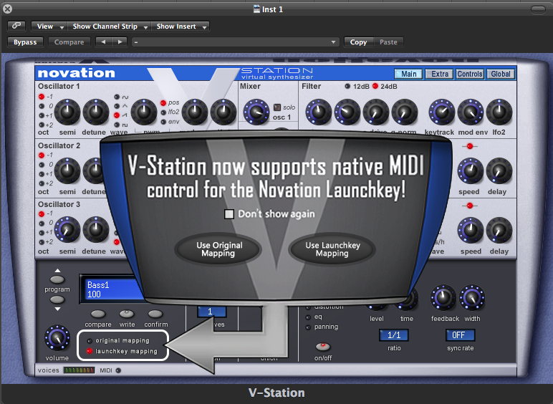Viewport: 553px width, 404px height.
Task: Click the Oscillator 1 semi knob
Action: tap(67, 112)
